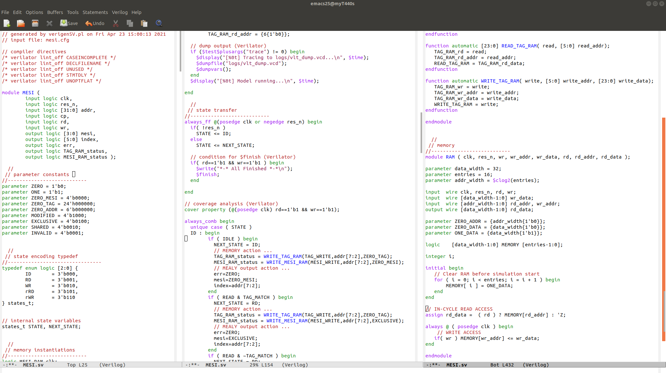The image size is (666, 373).
Task: Click the 'assign rd_data =' line
Action: tap(495, 315)
